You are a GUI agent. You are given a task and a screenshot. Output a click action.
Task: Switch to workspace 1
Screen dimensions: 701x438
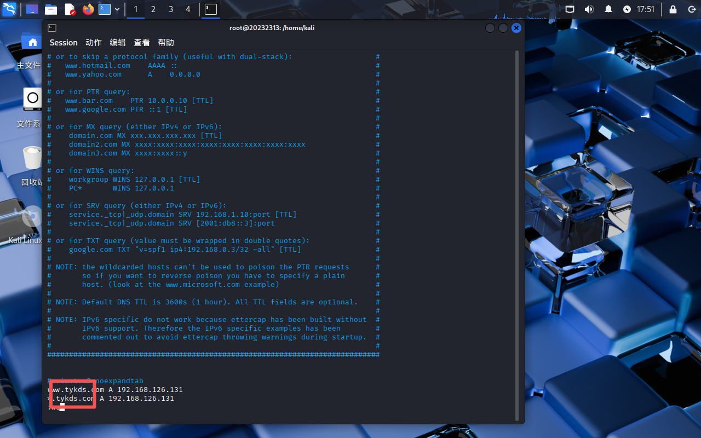pyautogui.click(x=136, y=9)
